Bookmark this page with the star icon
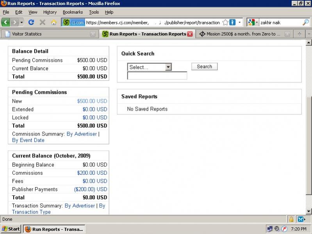 tap(225, 23)
